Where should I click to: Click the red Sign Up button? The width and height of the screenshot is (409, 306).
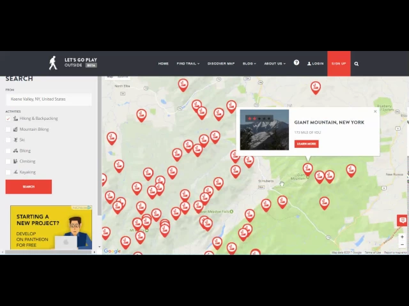pyautogui.click(x=339, y=64)
